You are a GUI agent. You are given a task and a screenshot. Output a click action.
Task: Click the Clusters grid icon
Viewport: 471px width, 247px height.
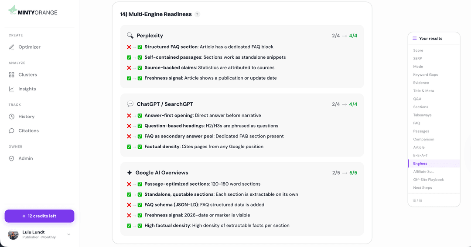tap(11, 75)
